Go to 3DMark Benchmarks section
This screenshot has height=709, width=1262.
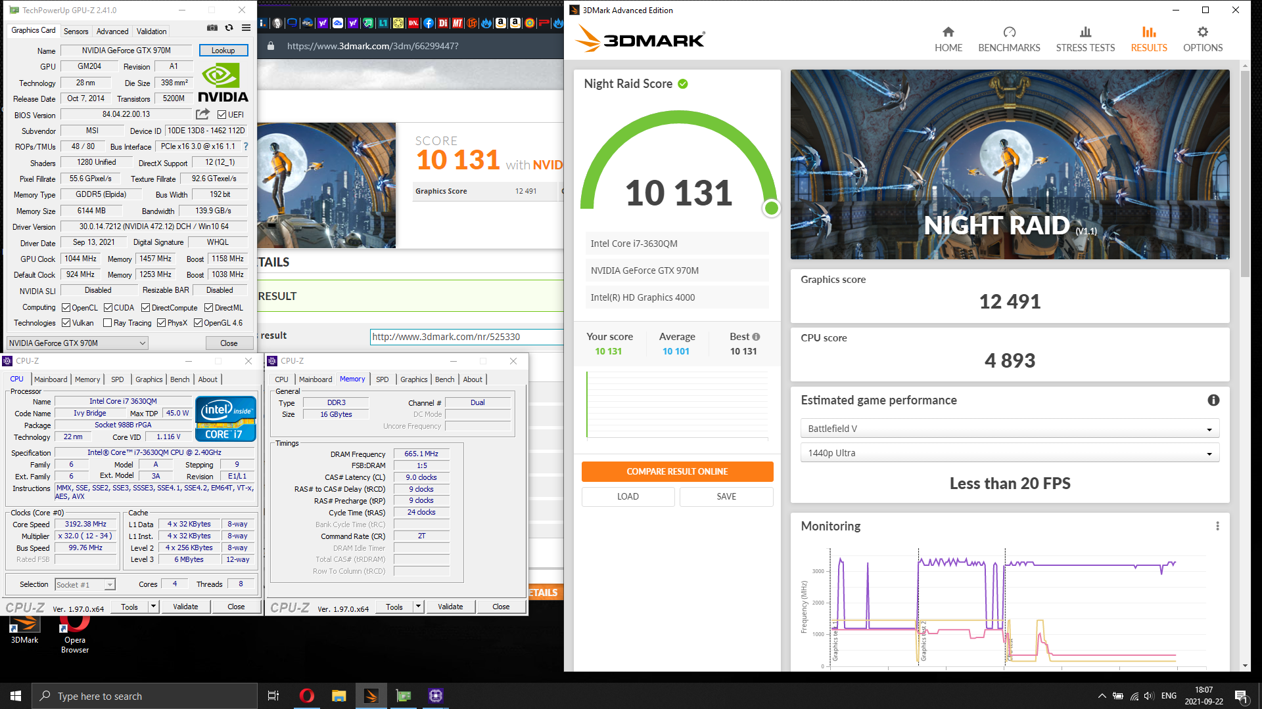click(1009, 39)
